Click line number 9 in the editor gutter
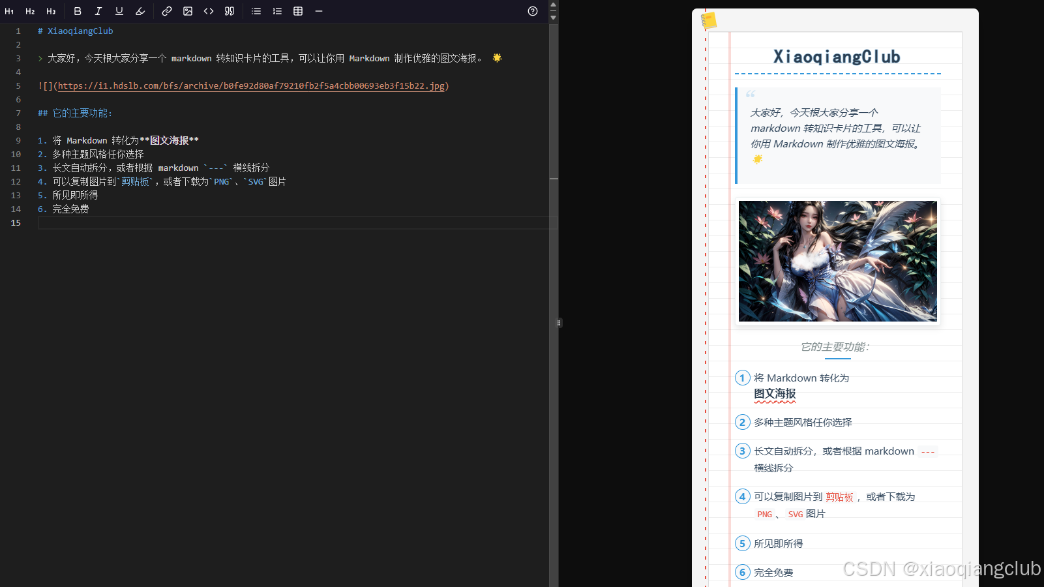This screenshot has width=1044, height=587. (18, 141)
